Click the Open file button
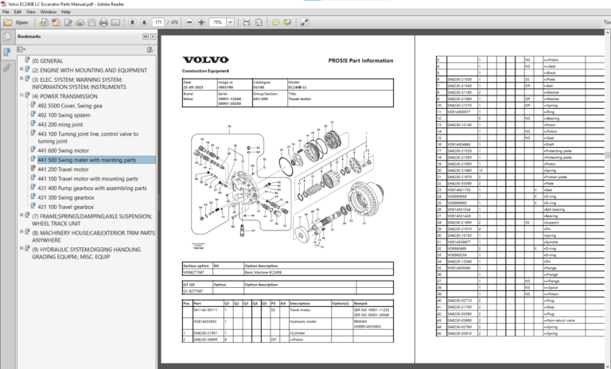This screenshot has width=611, height=369. [x=16, y=22]
